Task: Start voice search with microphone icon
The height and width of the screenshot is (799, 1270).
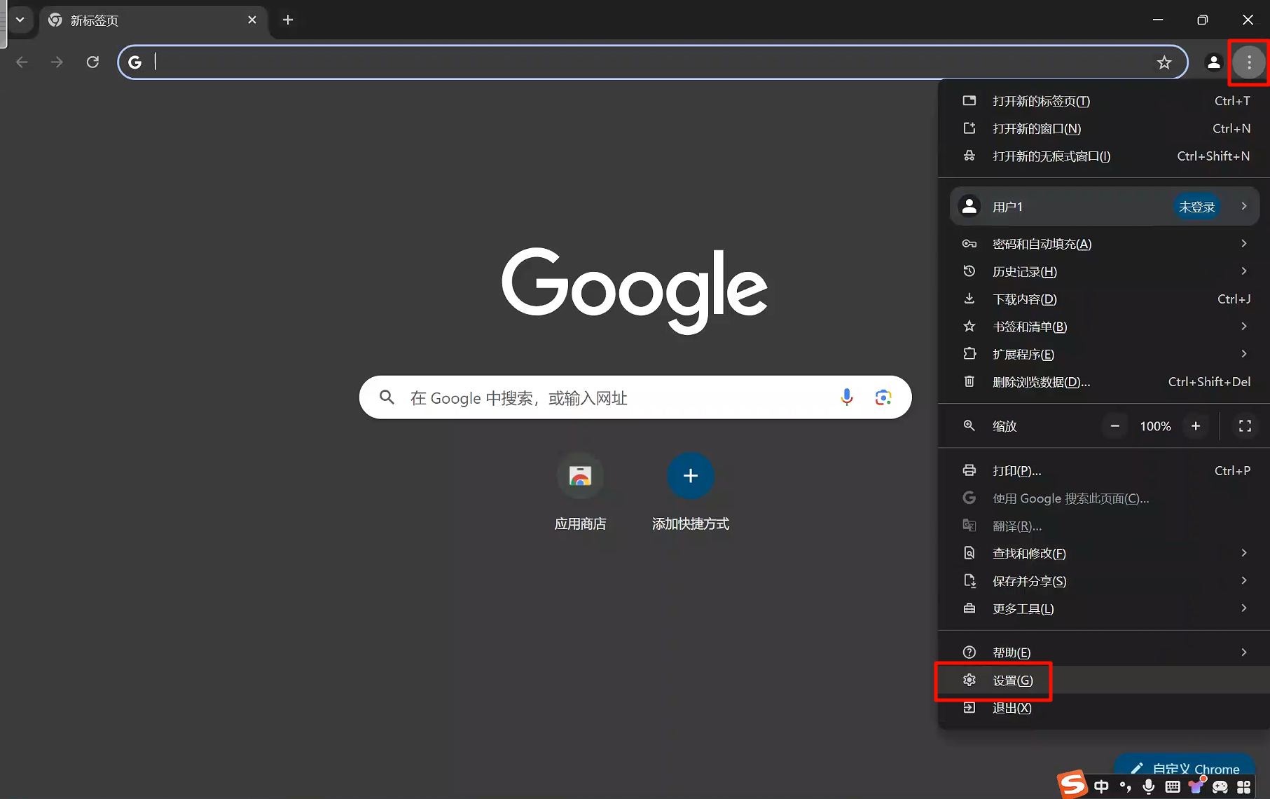Action: (x=846, y=397)
